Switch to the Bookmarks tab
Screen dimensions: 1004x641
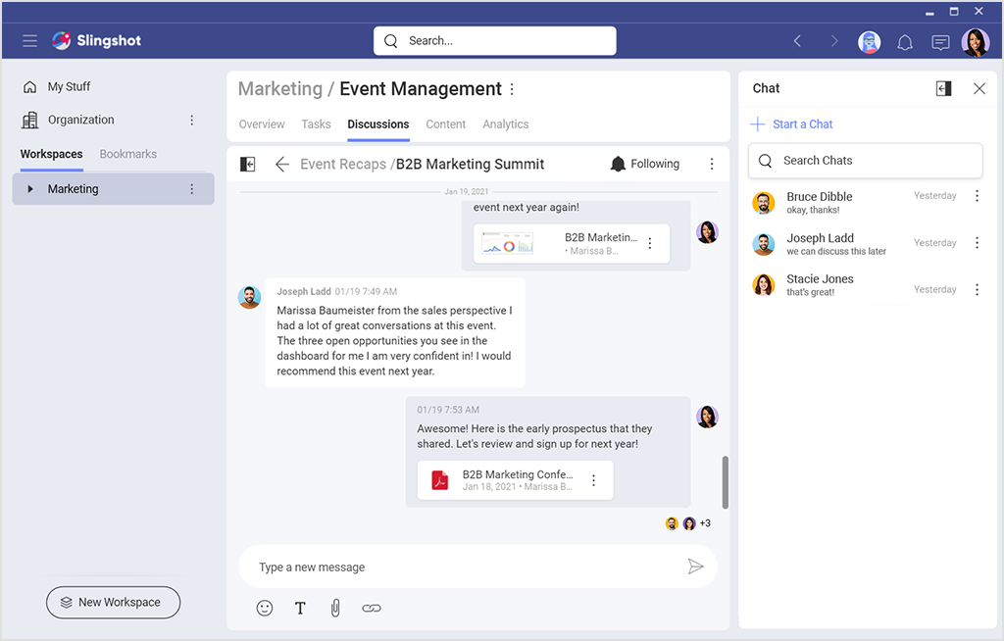tap(127, 154)
